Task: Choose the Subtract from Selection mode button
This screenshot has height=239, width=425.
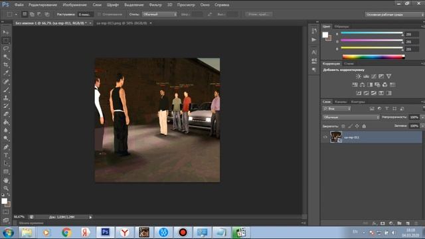Action: 39,14
